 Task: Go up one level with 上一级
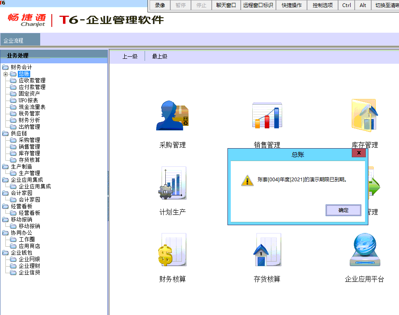[130, 56]
